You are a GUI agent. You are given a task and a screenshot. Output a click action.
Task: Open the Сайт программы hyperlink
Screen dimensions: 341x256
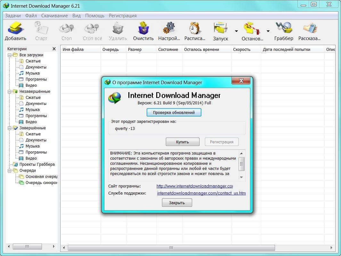coord(195,186)
